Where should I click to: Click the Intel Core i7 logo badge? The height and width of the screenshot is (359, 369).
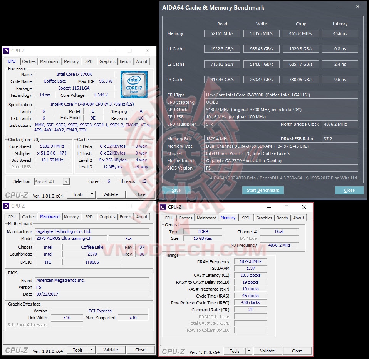pyautogui.click(x=134, y=85)
